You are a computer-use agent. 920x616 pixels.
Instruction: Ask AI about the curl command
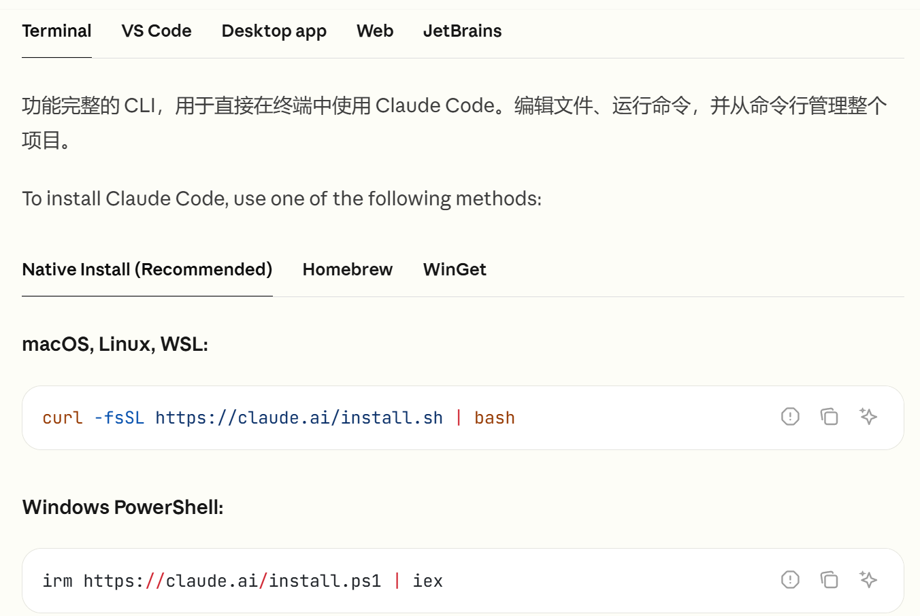tap(868, 416)
